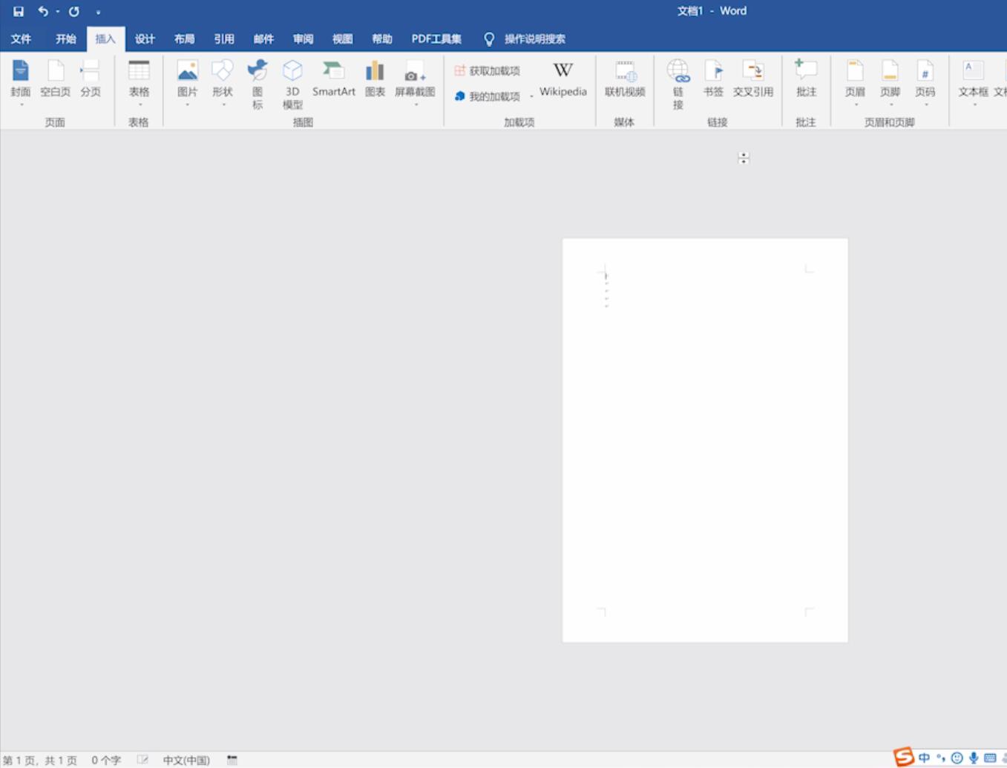Click the page count 第1页，共1页
This screenshot has width=1007, height=768.
[40, 761]
